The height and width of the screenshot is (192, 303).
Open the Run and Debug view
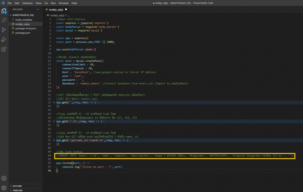(x=4, y=39)
